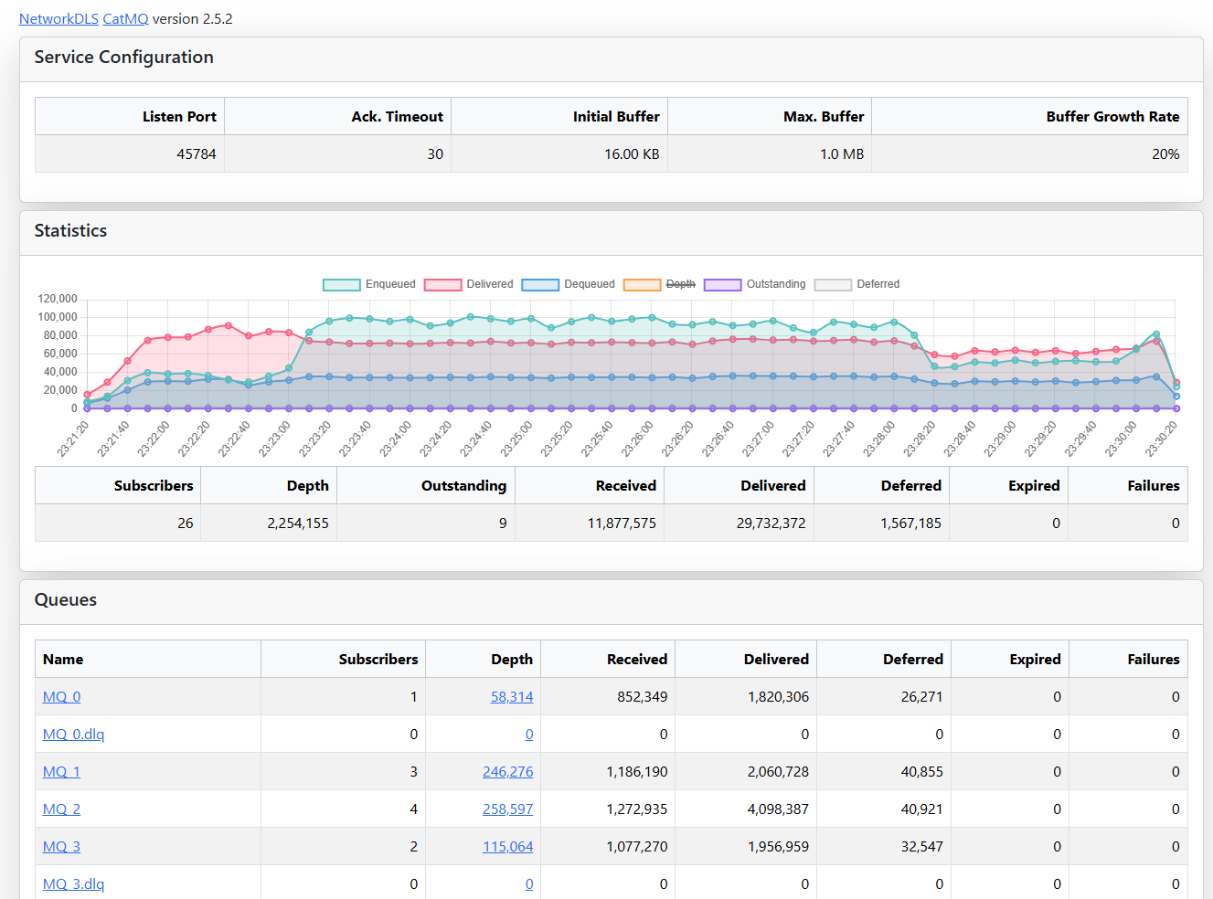Click the 0 depth link in the MQ_0.dlq row
Screen dimensions: 1213x899
click(529, 735)
